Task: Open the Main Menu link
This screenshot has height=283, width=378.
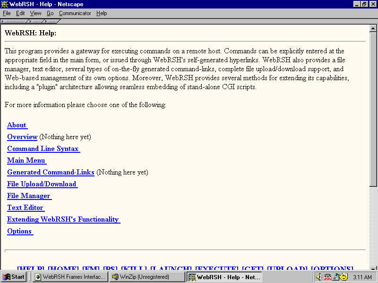Action: point(26,160)
